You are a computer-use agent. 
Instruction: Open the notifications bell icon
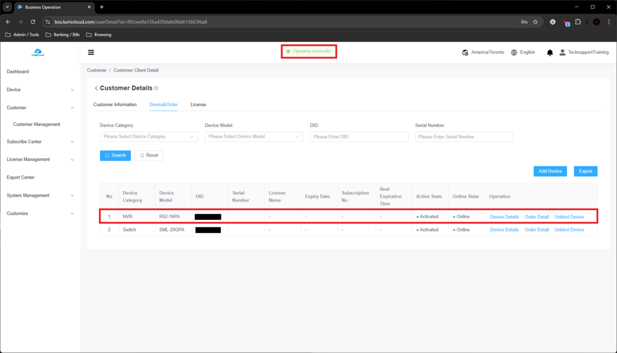[550, 53]
